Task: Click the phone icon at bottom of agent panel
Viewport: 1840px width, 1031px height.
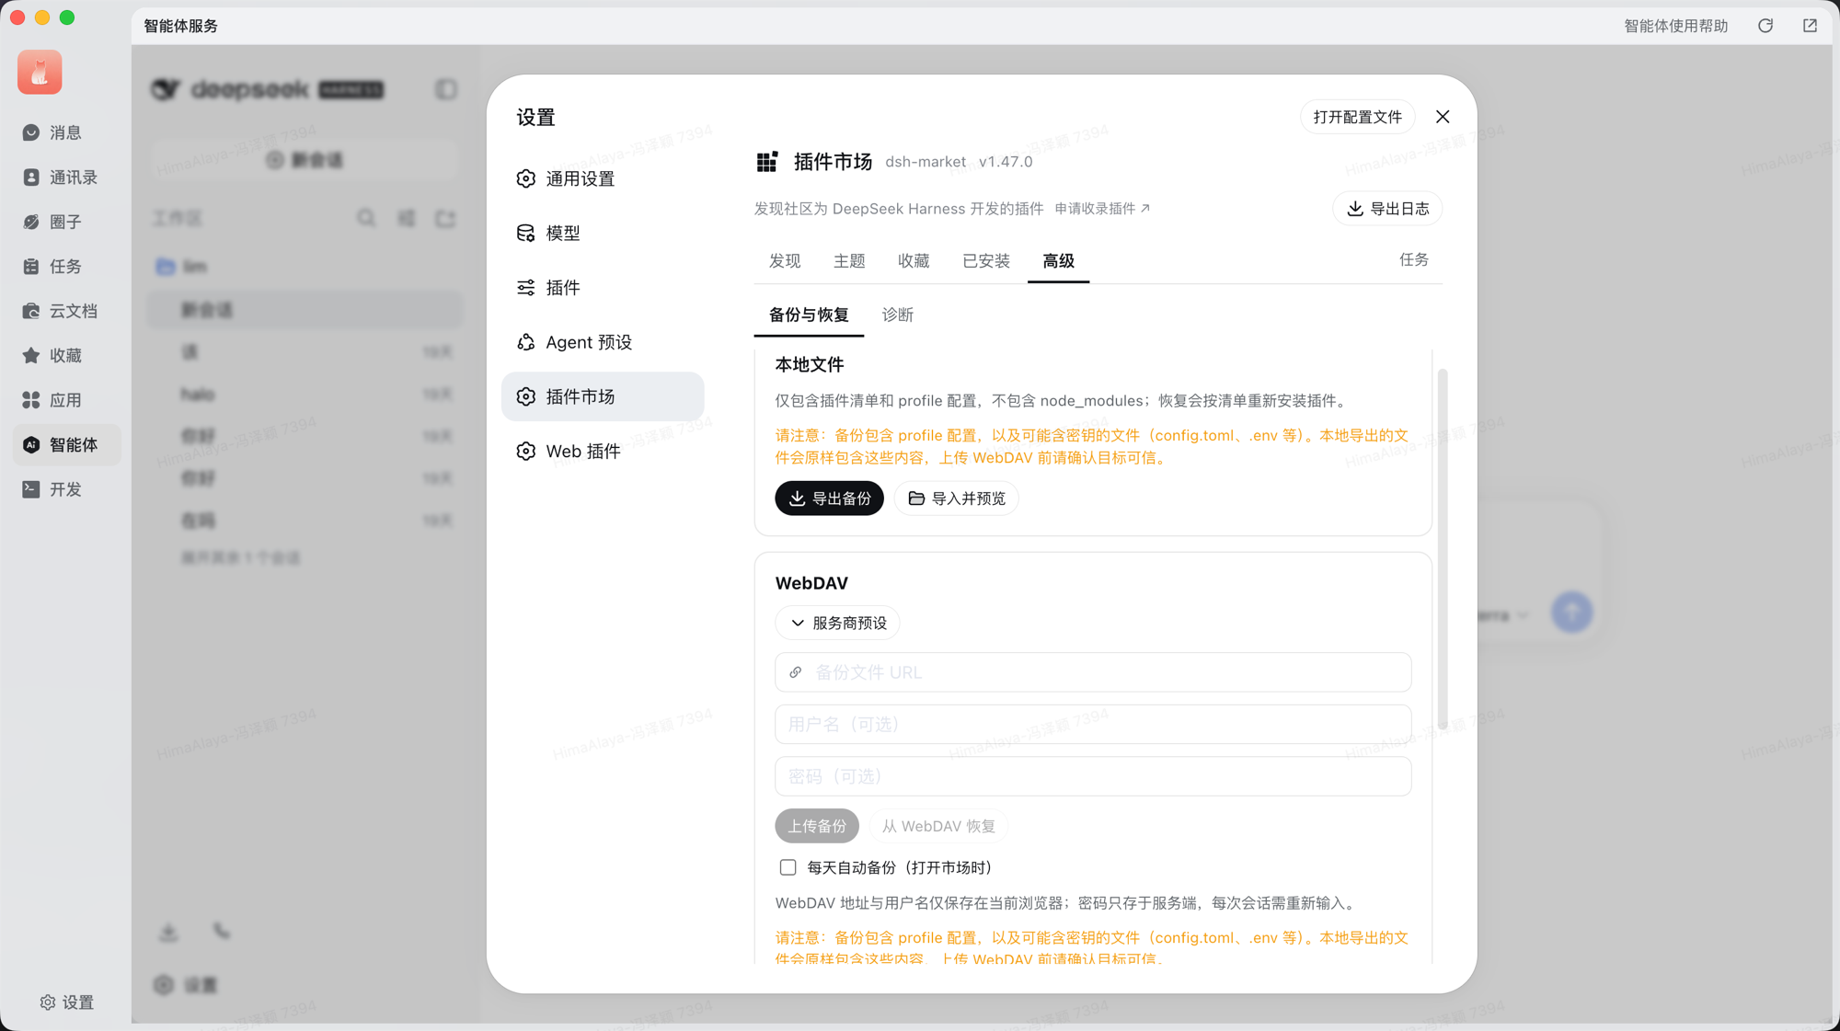Action: click(x=222, y=932)
